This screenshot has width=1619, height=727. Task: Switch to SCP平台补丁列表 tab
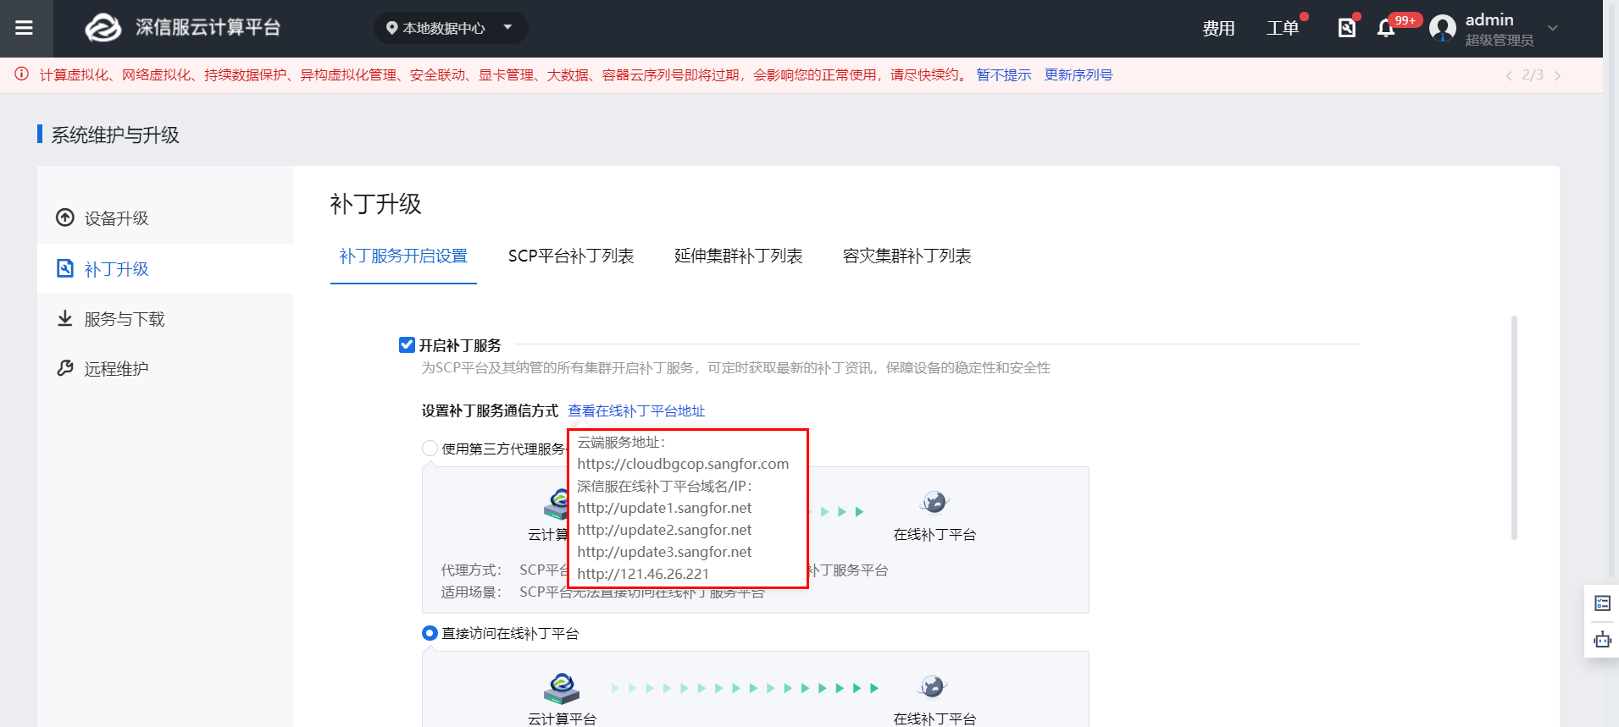tap(571, 256)
